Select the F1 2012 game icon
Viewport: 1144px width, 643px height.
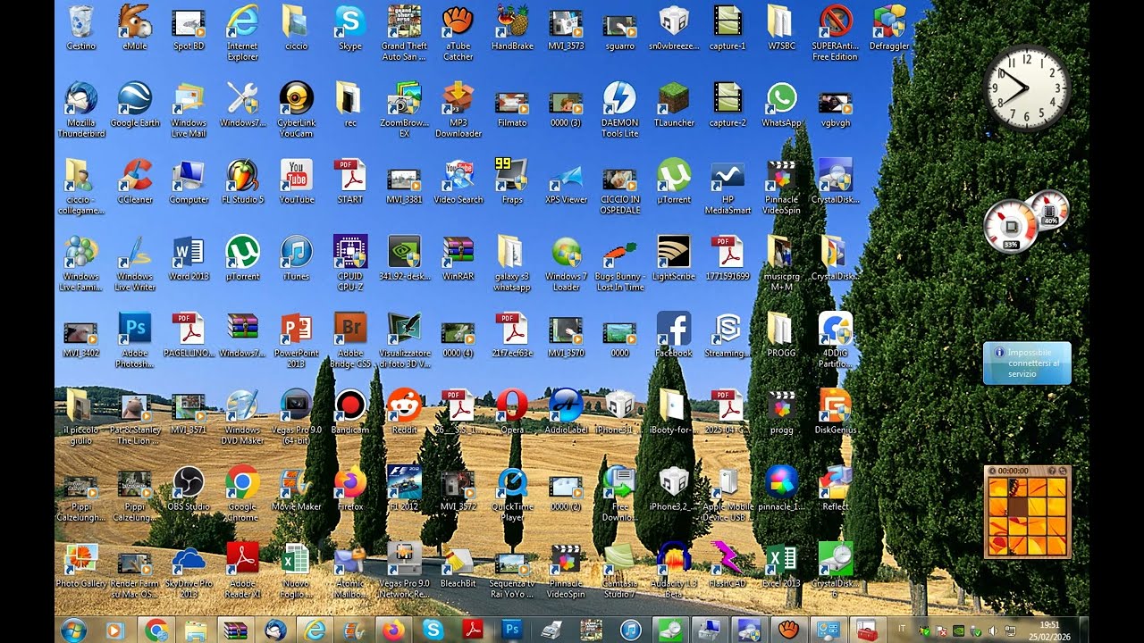click(404, 488)
